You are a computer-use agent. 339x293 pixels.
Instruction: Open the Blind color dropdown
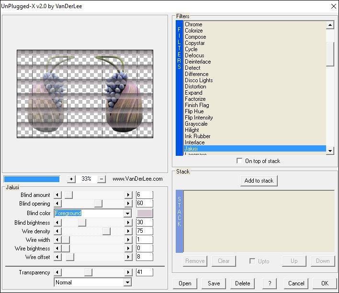point(127,214)
